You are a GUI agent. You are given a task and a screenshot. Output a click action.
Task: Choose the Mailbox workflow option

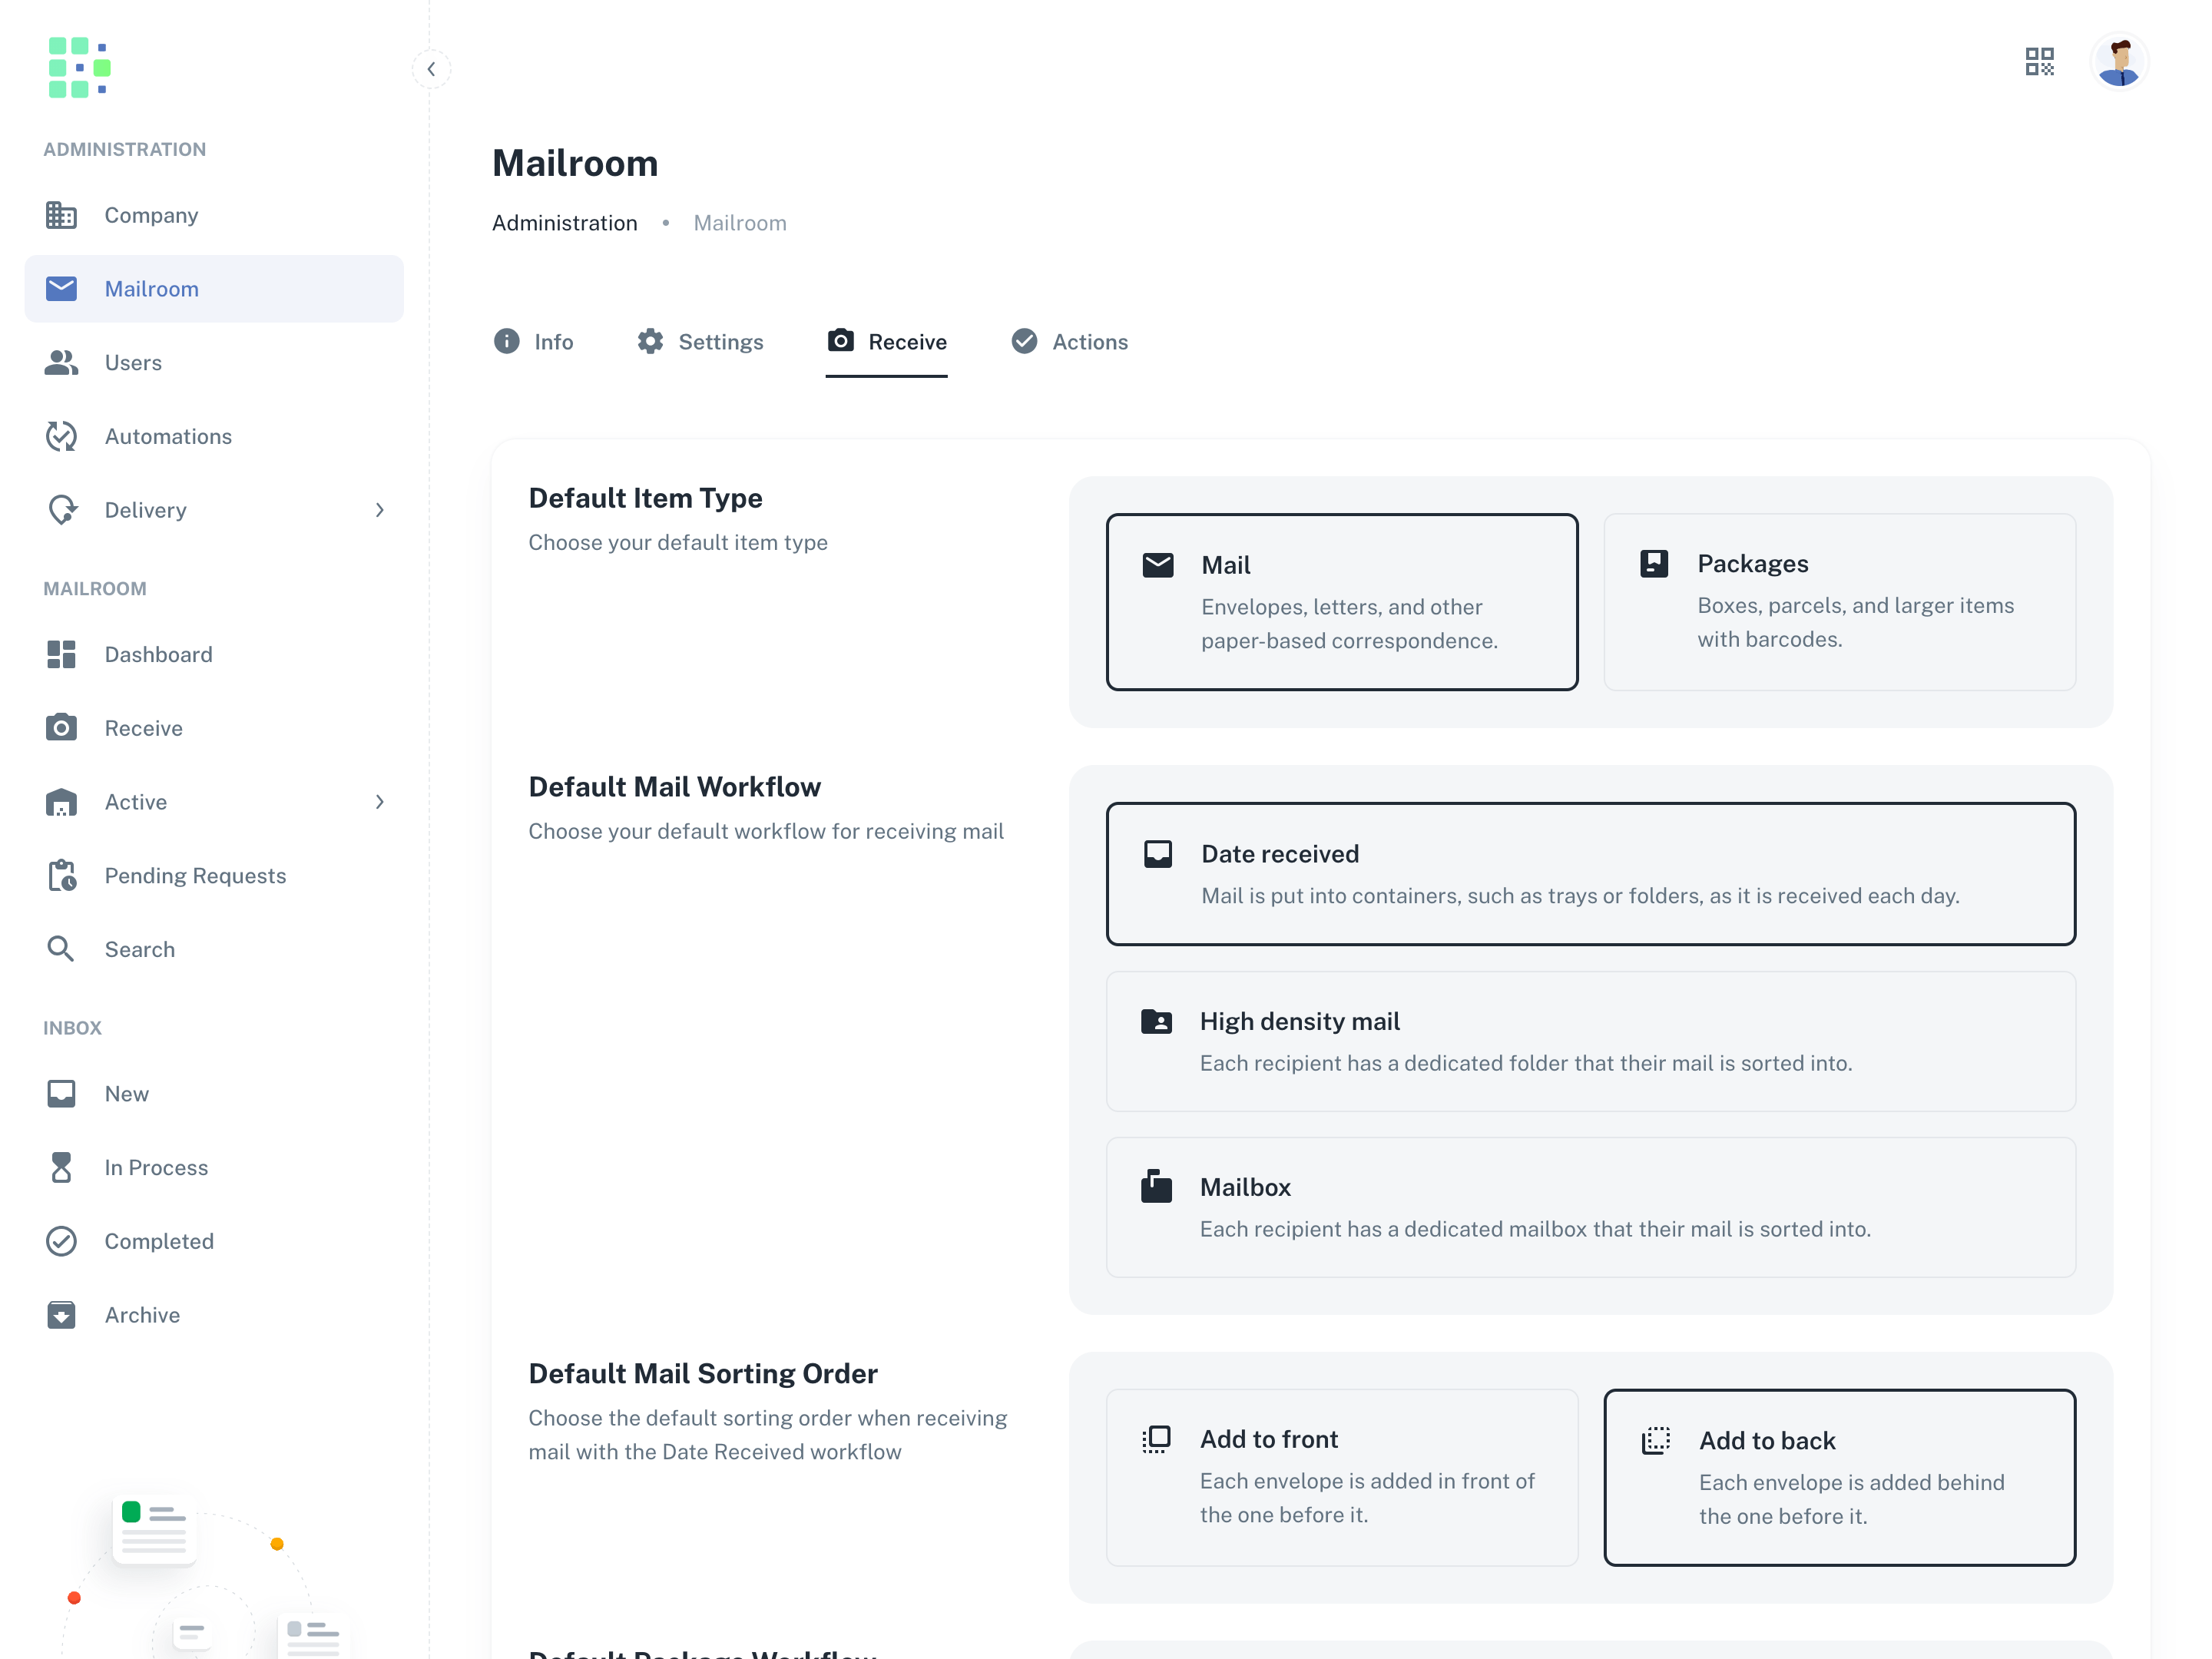coord(1590,1206)
